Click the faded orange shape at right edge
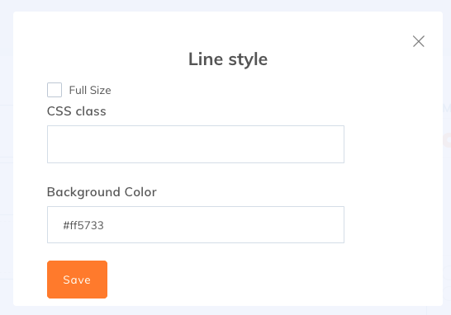The height and width of the screenshot is (315, 451). tap(447, 140)
